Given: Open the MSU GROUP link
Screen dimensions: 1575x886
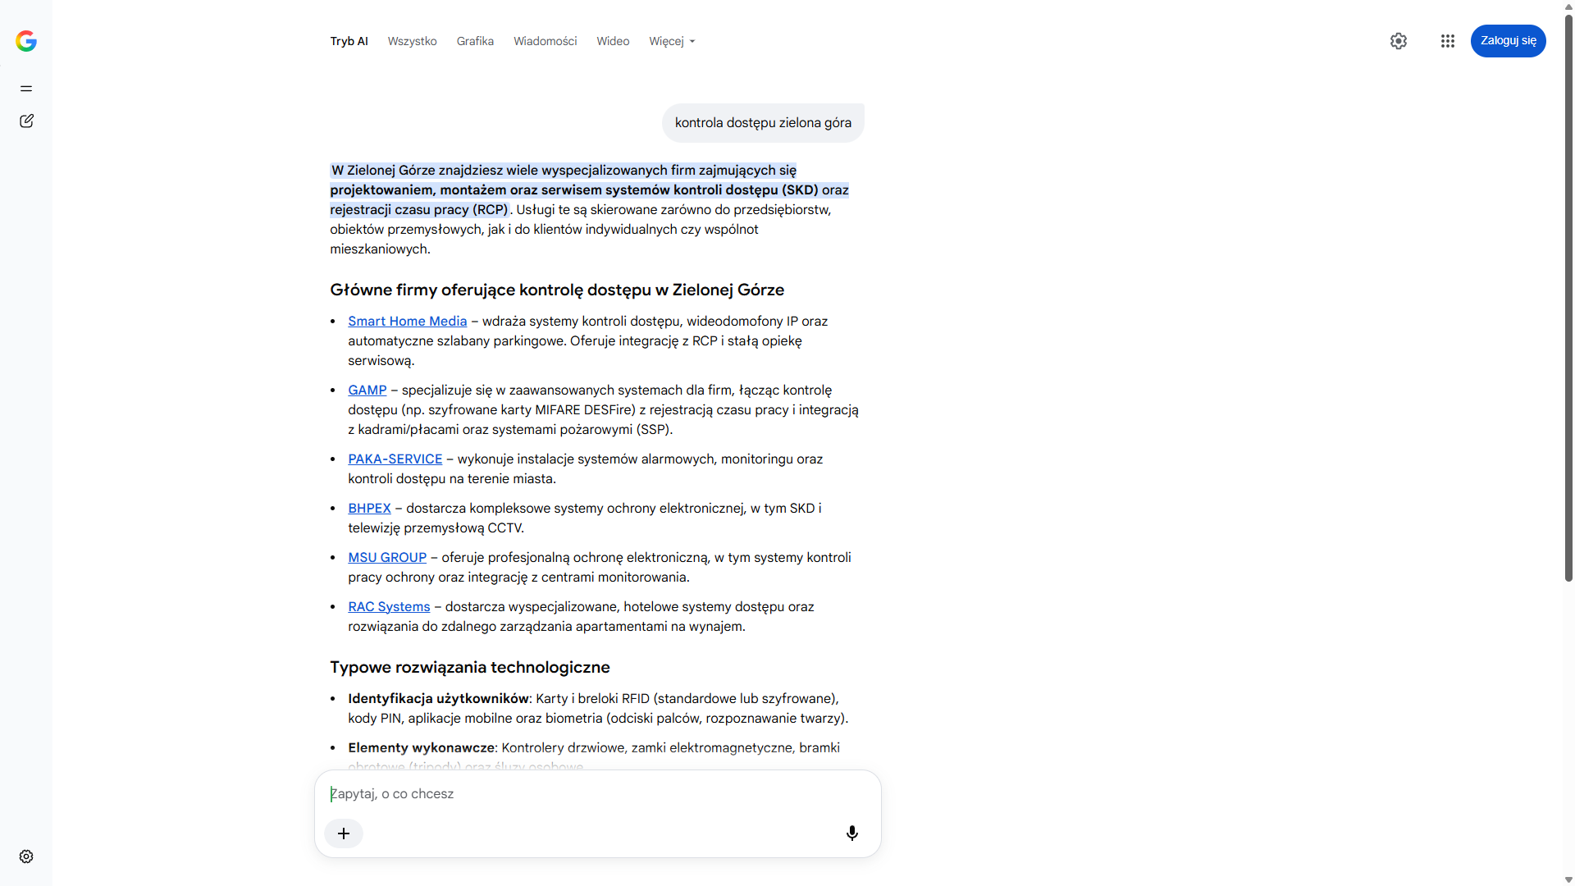Looking at the screenshot, I should [x=387, y=558].
